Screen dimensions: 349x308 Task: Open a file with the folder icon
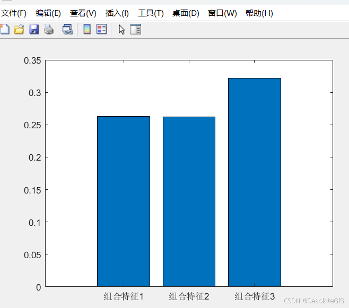pyautogui.click(x=19, y=29)
